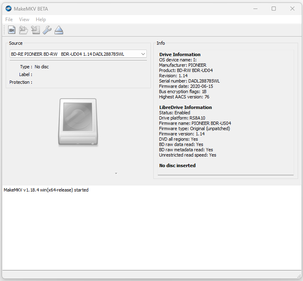Screen dimensions: 303x281
Task: Click the large optical drive image
Action: (78, 122)
